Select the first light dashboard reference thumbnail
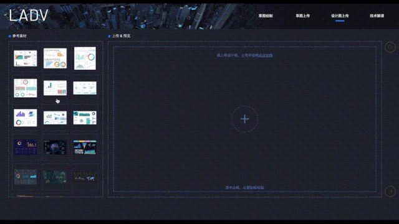399x224 pixels. 25,58
